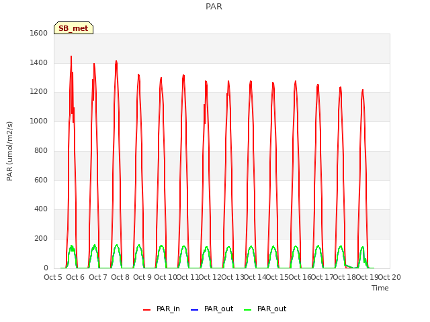
Task: Click the 1000 y-axis tick label
Action: click(x=39, y=121)
